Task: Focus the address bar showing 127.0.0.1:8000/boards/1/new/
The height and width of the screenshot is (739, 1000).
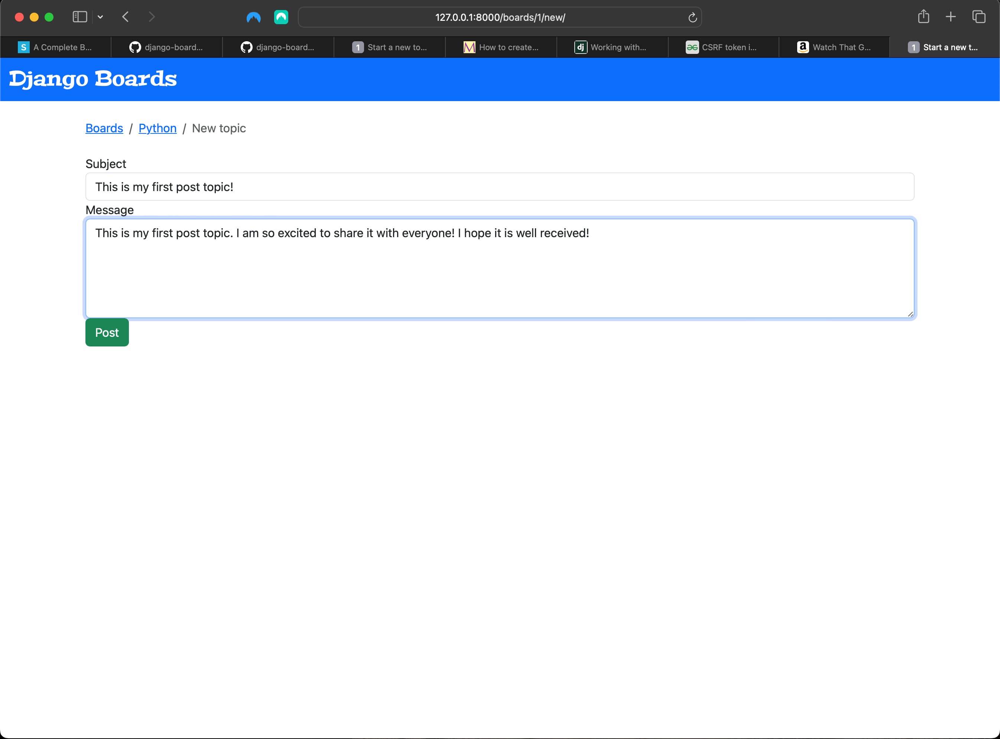Action: click(x=500, y=17)
